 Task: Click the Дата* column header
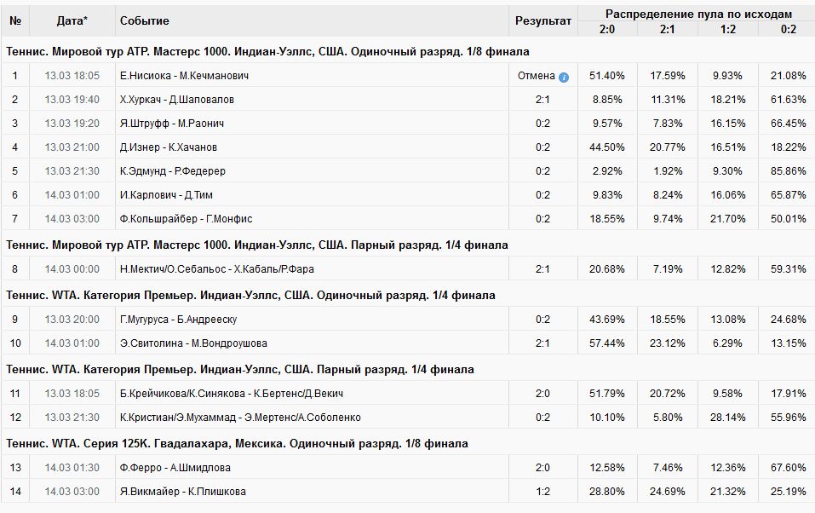point(72,20)
